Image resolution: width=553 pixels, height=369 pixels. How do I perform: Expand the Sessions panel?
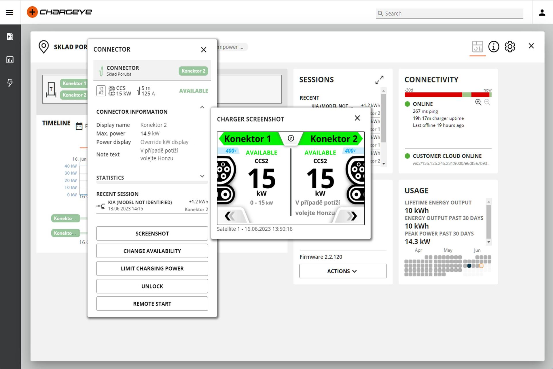379,80
